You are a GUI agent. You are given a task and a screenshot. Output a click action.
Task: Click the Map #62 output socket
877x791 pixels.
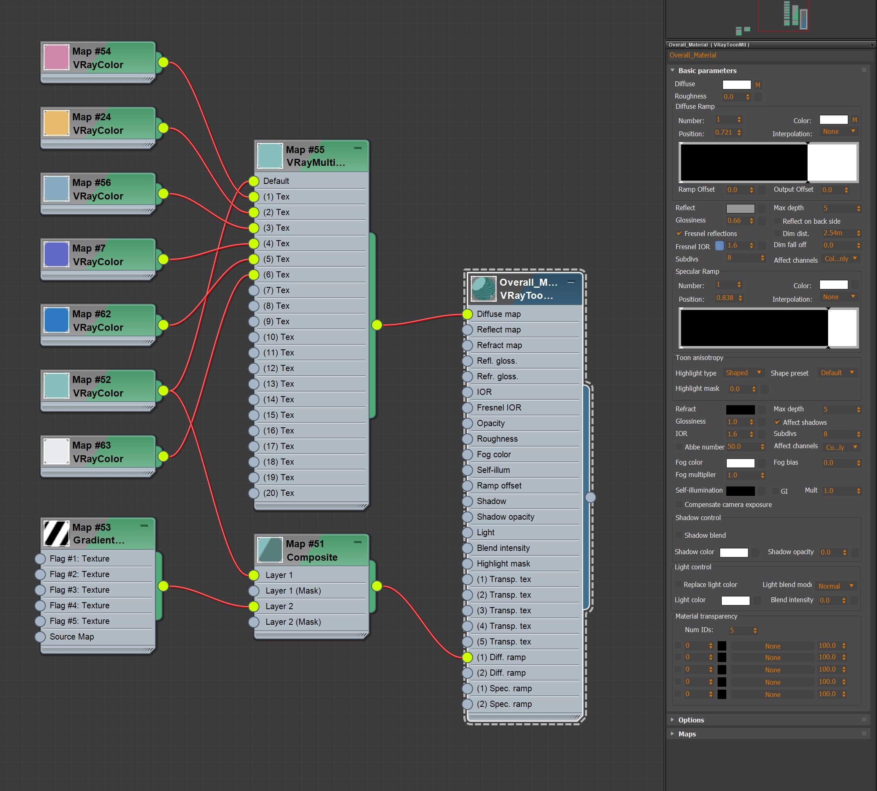tap(163, 325)
